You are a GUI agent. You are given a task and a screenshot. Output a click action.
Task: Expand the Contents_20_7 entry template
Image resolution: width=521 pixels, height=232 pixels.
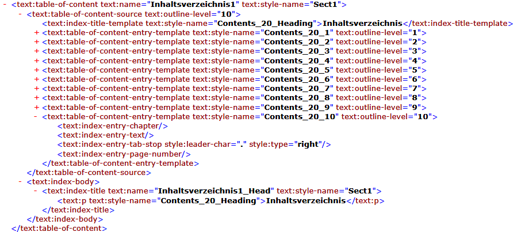(37, 89)
